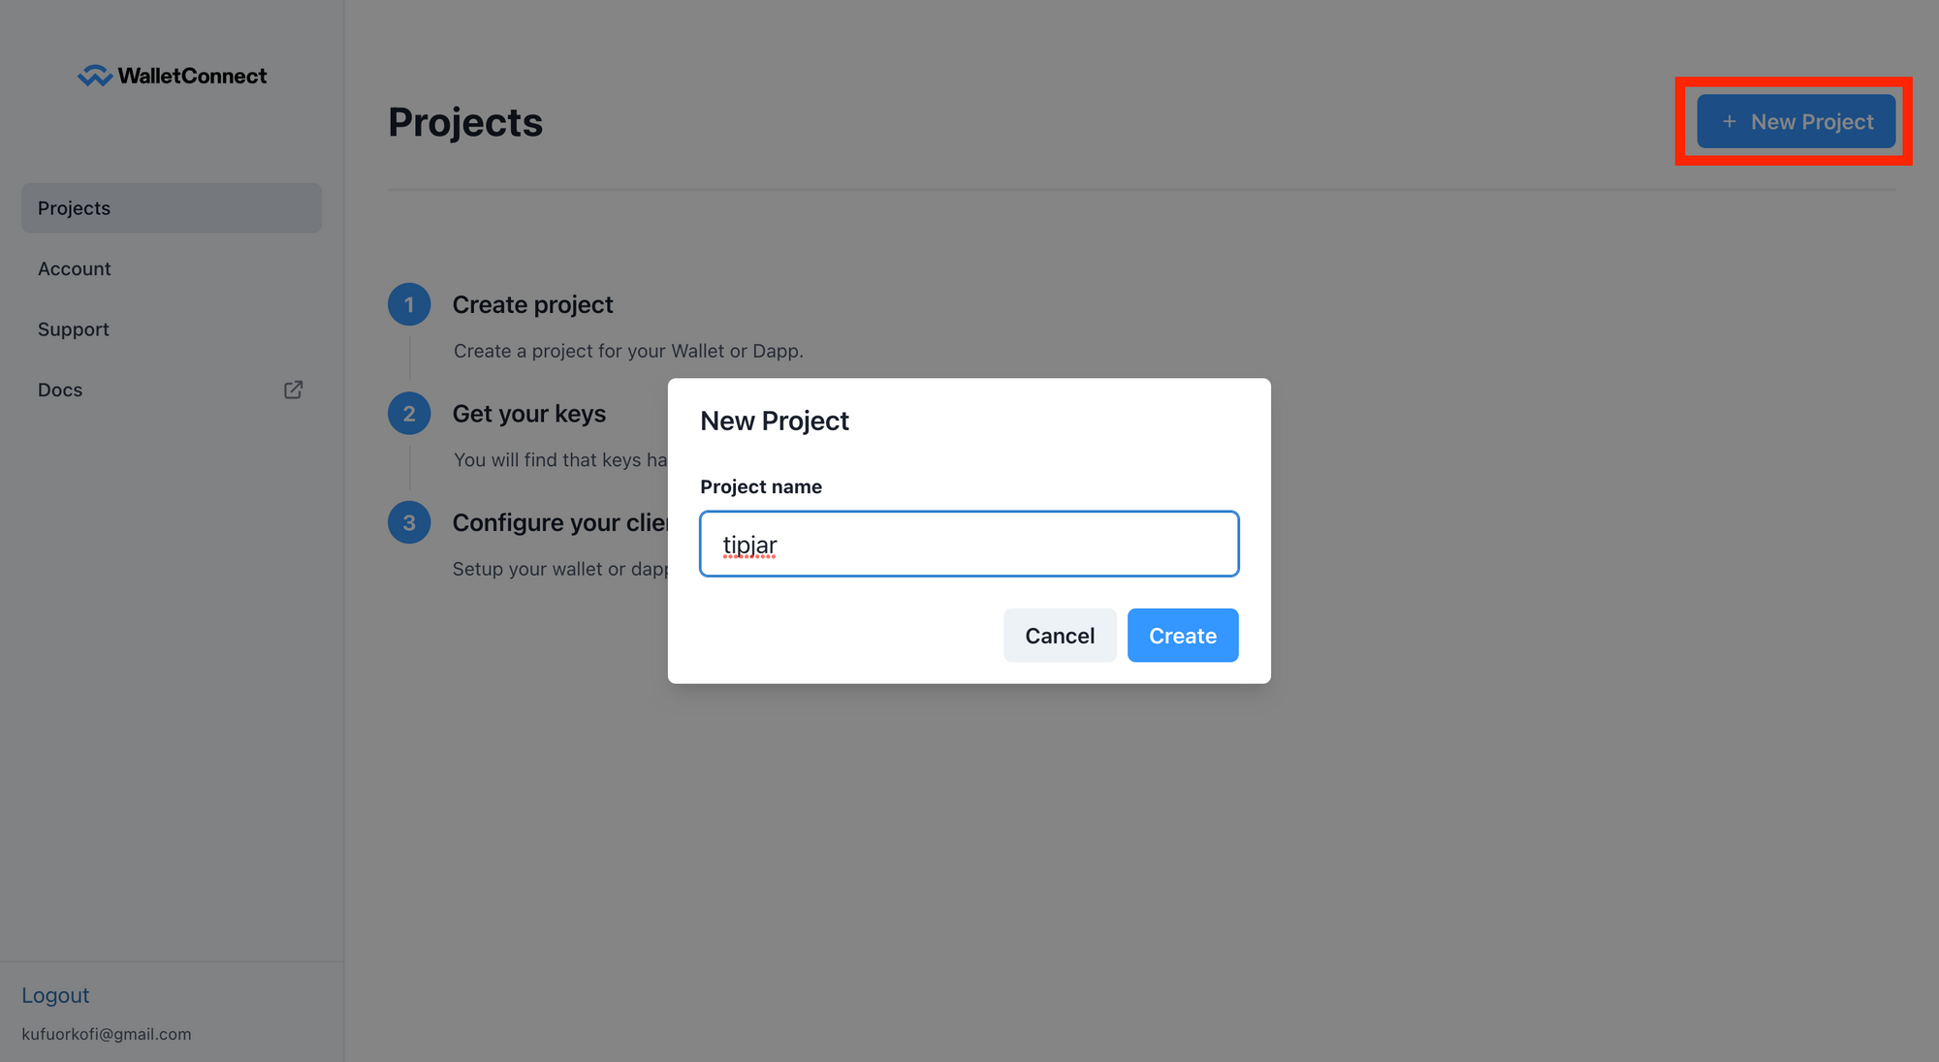The width and height of the screenshot is (1939, 1062).
Task: Click the account email address text
Action: pyautogui.click(x=107, y=1034)
